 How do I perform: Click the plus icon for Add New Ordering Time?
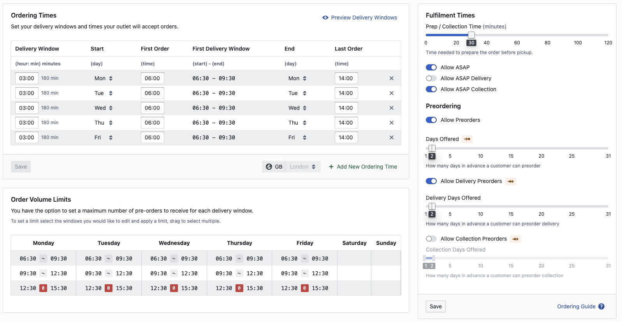point(331,167)
